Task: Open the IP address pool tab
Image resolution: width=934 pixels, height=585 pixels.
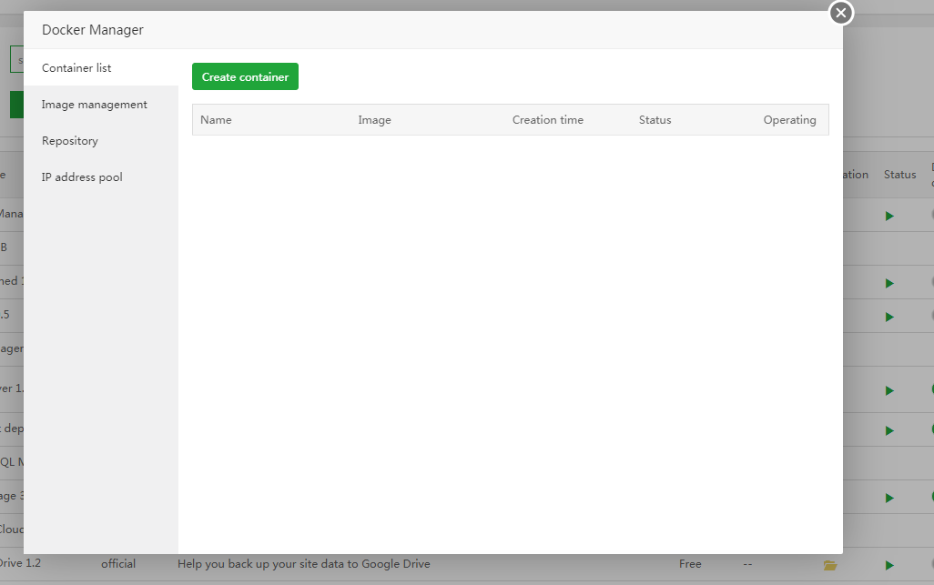Action: tap(101, 177)
